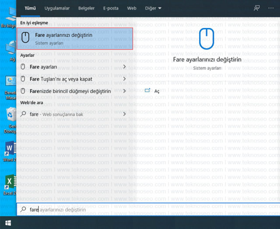Switch to the Uygulamalar tab
The height and width of the screenshot is (229, 280).
pyautogui.click(x=57, y=8)
